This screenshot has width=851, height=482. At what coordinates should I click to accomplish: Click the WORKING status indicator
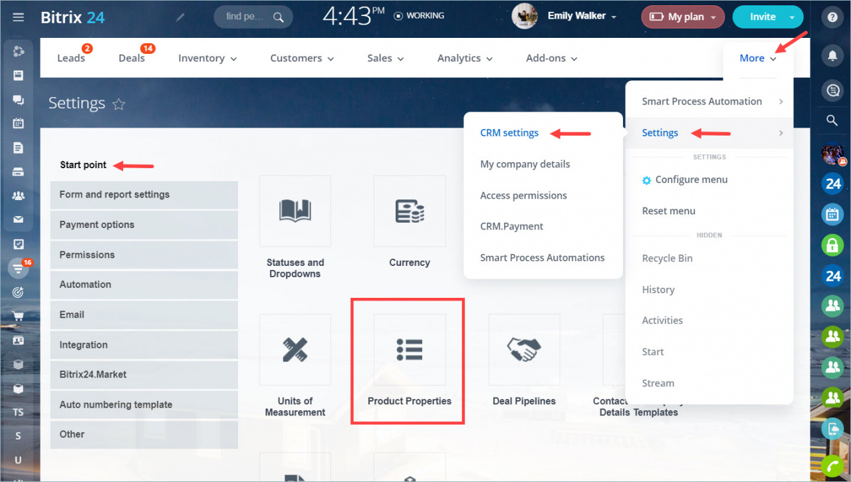pos(420,15)
